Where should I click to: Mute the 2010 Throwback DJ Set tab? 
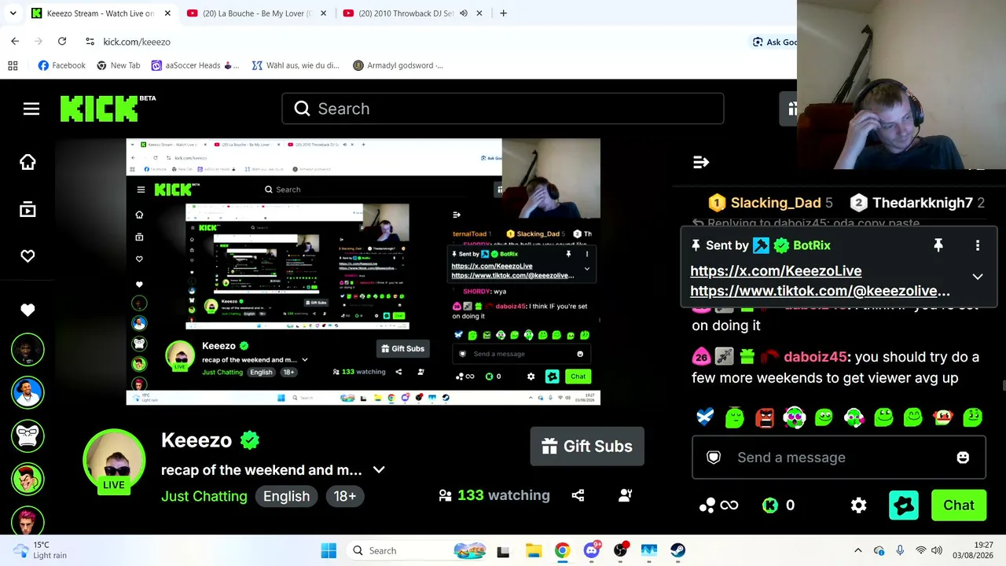click(x=464, y=13)
